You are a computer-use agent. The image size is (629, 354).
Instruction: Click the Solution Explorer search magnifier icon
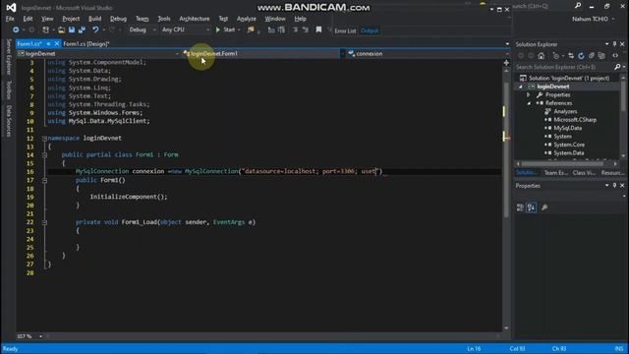[617, 67]
